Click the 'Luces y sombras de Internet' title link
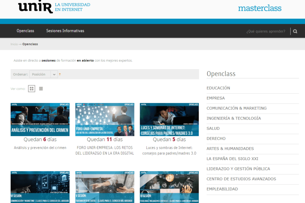This screenshot has width=305, height=203. (169, 150)
